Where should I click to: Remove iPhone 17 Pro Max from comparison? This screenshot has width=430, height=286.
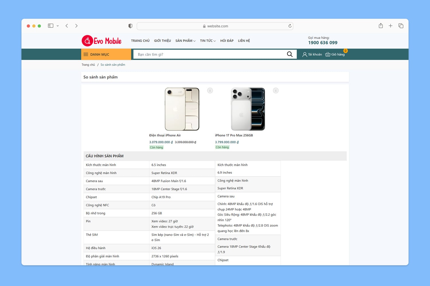point(275,91)
